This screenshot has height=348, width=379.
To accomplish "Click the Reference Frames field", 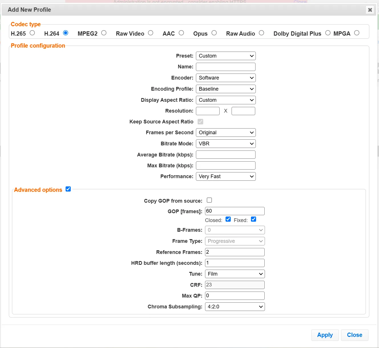I will click(235, 252).
